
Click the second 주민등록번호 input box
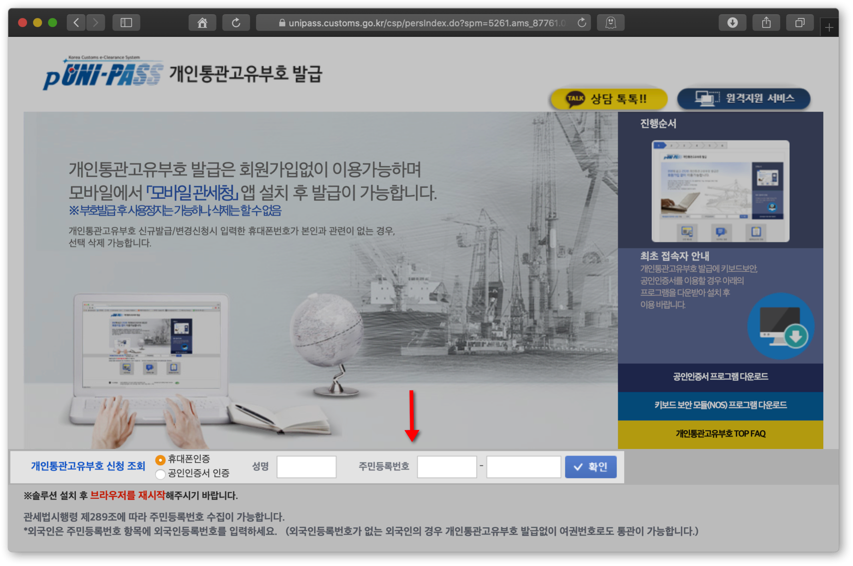coord(523,466)
